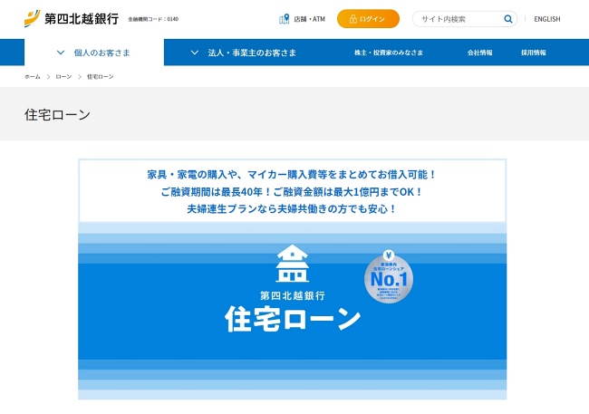The image size is (589, 414).
Task: Click the line ご融資期間は最長40年！ご融資金額は最大1億円までOK！
Action: pos(293,192)
